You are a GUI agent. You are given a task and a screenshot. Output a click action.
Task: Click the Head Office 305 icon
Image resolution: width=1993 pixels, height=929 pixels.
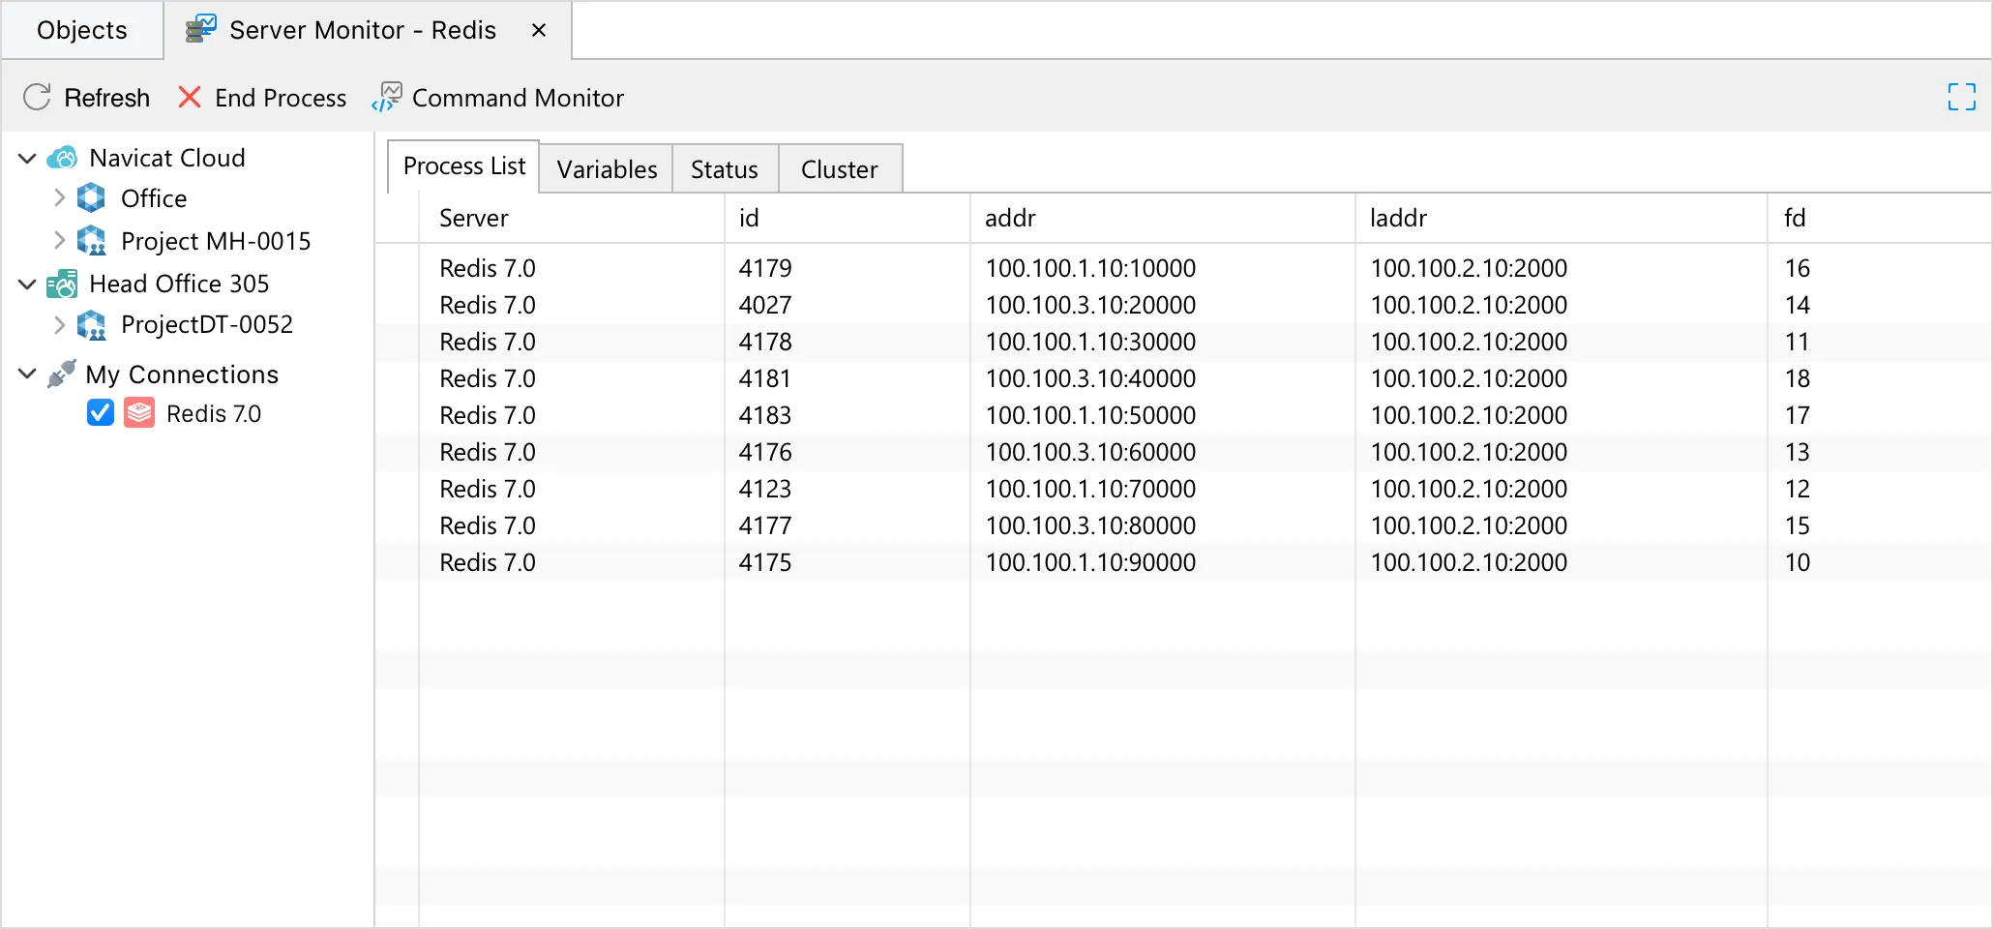pyautogui.click(x=62, y=283)
